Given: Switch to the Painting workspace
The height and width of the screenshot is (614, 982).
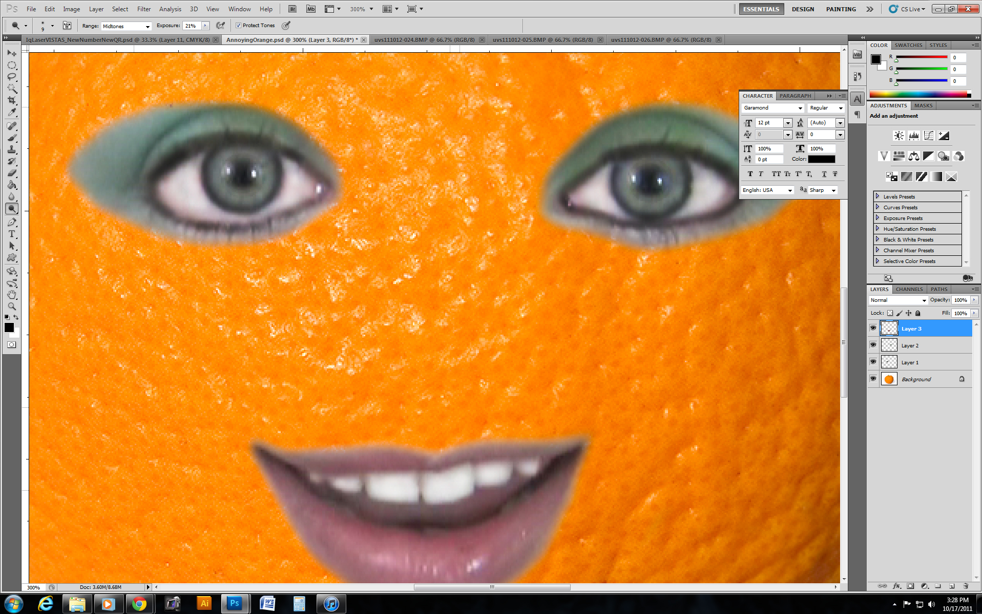Looking at the screenshot, I should pyautogui.click(x=841, y=9).
